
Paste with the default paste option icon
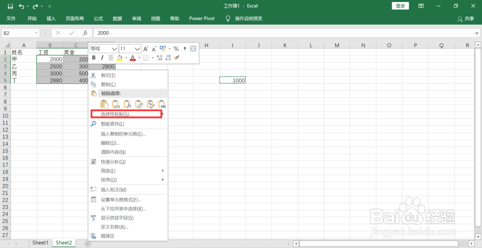click(x=105, y=104)
